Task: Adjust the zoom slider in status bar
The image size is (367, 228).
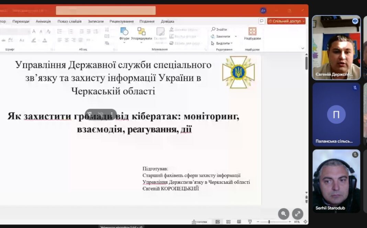Action: click(269, 222)
